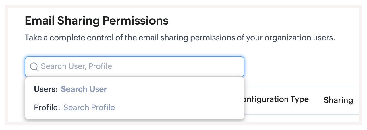The height and width of the screenshot is (130, 367).
Task: Click the magnifying glass search icon
Action: coord(34,67)
